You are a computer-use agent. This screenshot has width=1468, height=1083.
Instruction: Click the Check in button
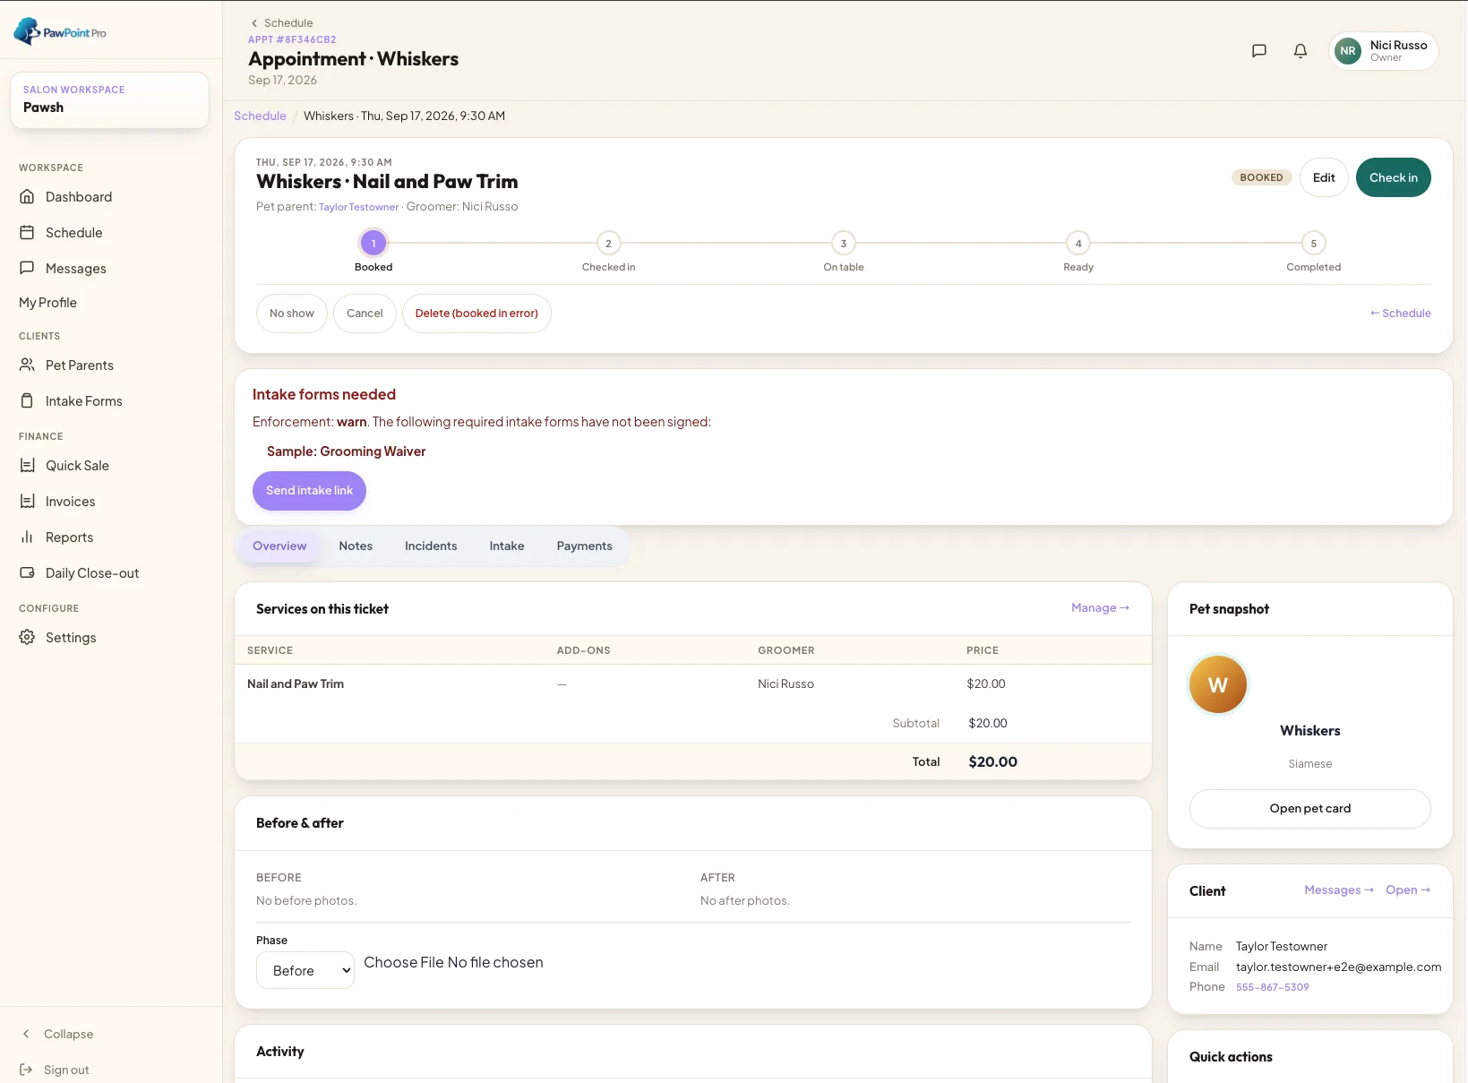tap(1394, 177)
